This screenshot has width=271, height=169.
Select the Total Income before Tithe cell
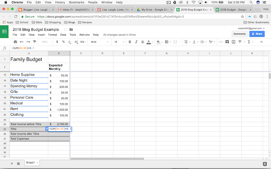(x=29, y=124)
